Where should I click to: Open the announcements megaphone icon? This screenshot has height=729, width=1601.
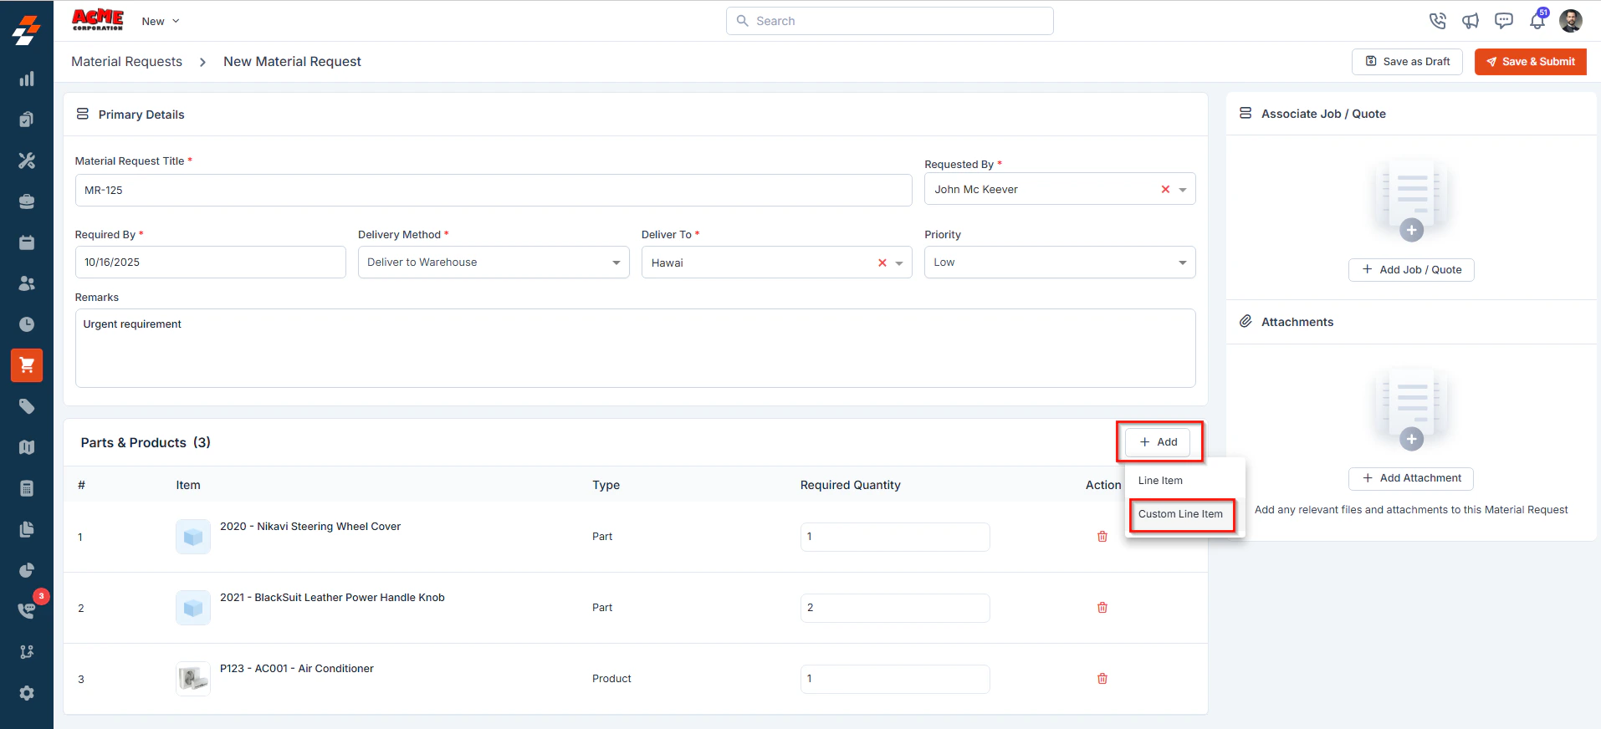1471,21
